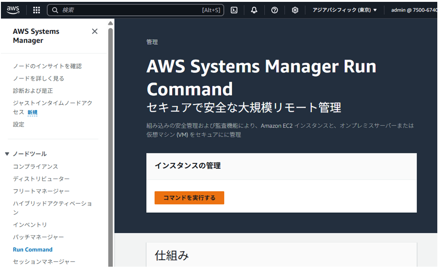Viewport: 441px width, 269px height.
Task: Open ノードを詳しく見る
Action: pyautogui.click(x=39, y=78)
